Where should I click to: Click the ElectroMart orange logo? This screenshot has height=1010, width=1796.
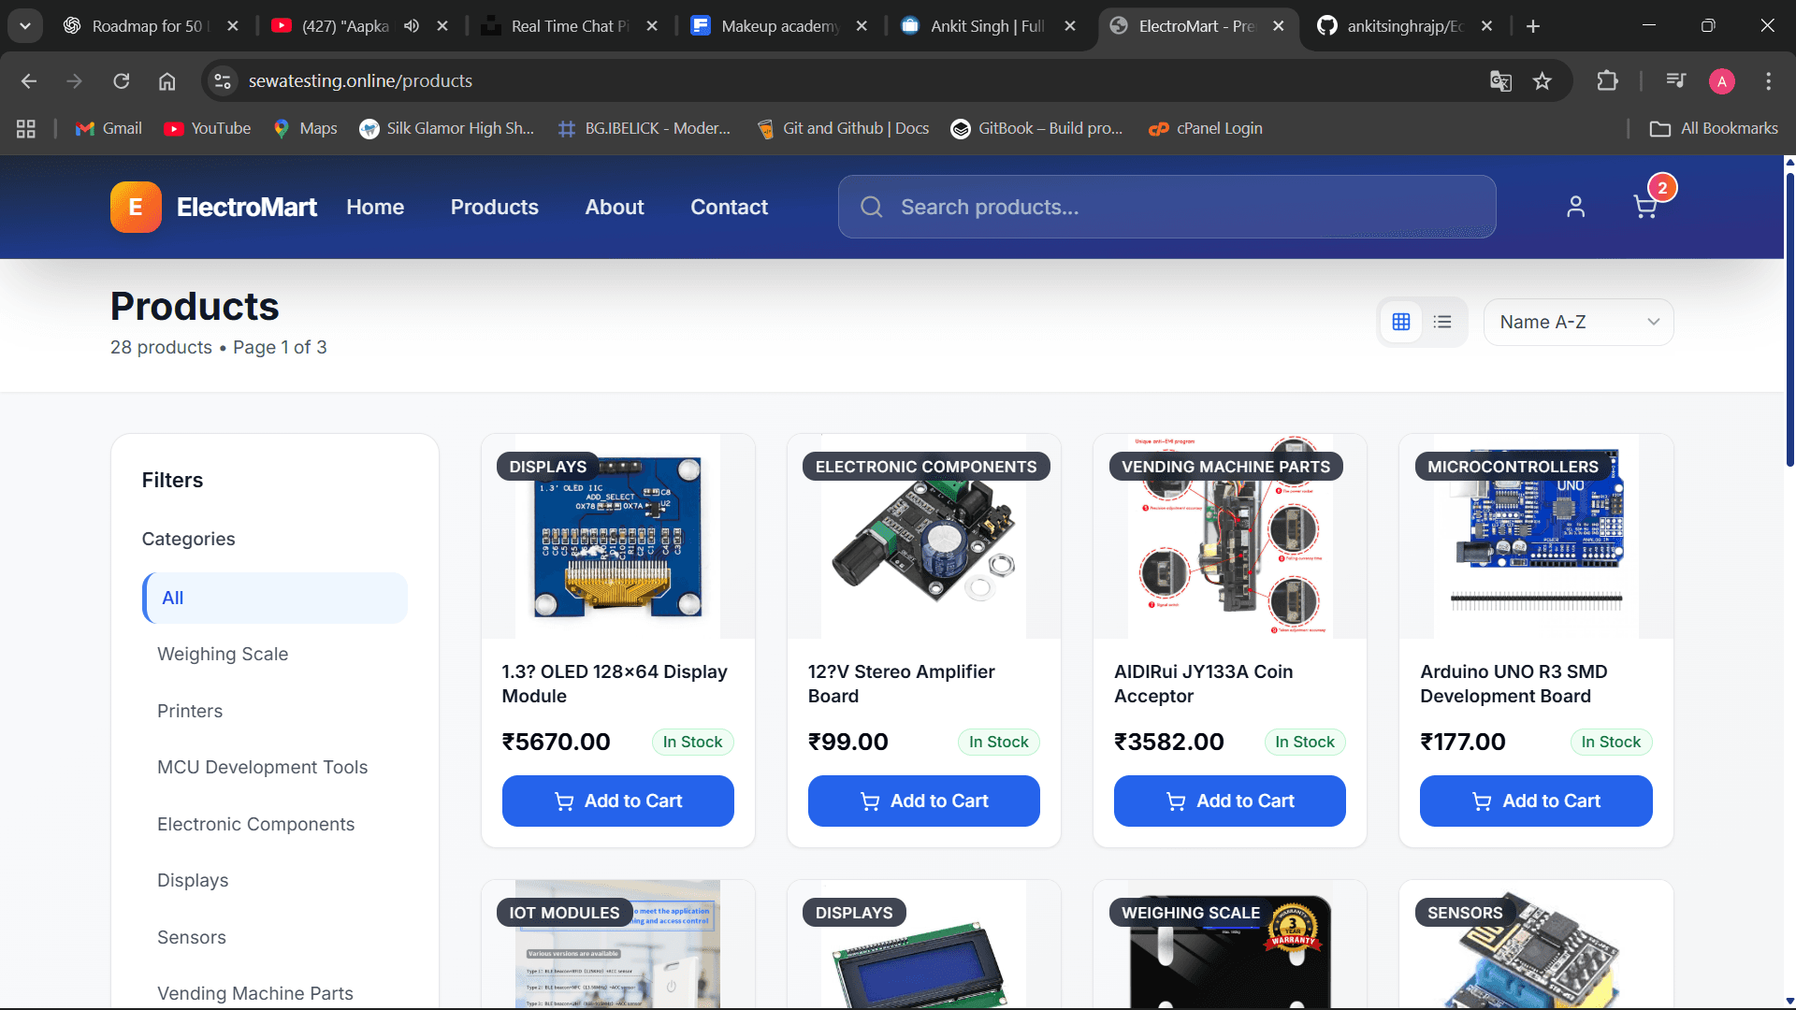tap(136, 207)
